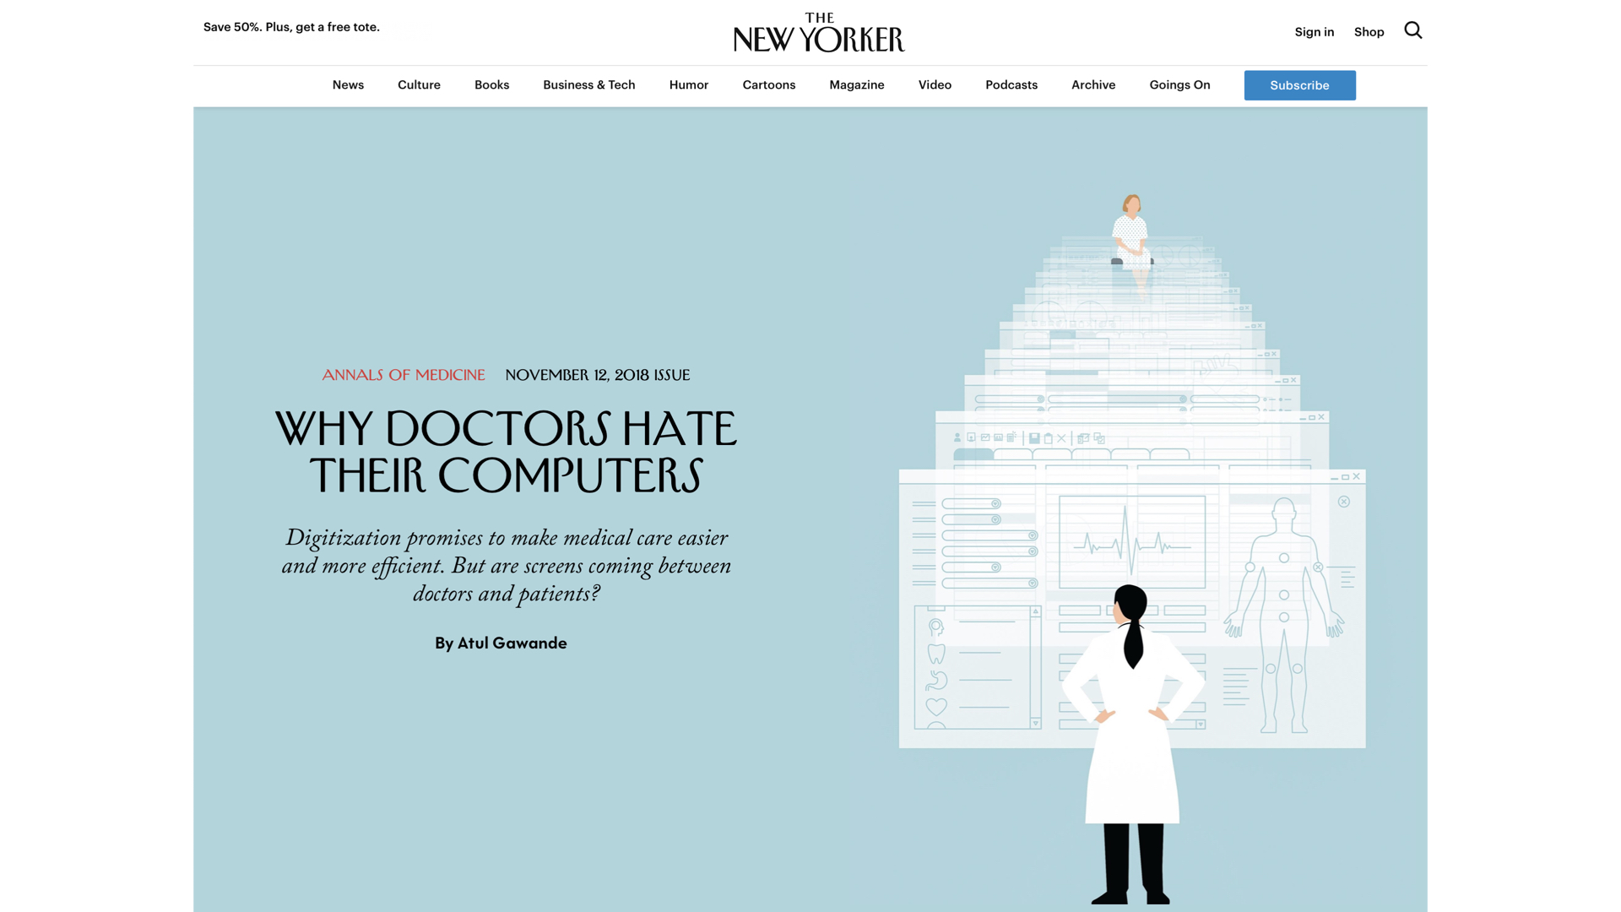This screenshot has height=912, width=1621.
Task: Open the search magnifier icon
Action: click(1413, 30)
